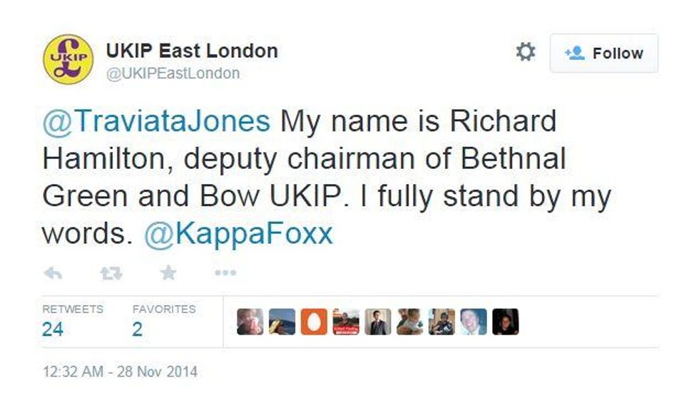Open the first retweeter avatar thumbnail
The width and height of the screenshot is (699, 393).
pyautogui.click(x=250, y=322)
